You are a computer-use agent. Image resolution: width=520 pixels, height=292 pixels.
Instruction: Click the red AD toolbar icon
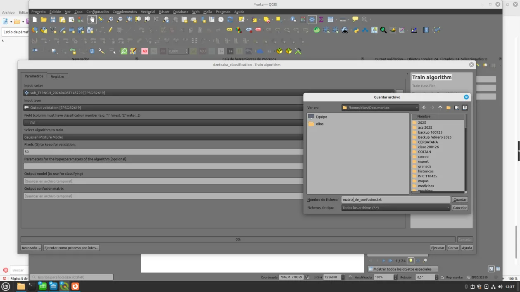click(x=145, y=51)
